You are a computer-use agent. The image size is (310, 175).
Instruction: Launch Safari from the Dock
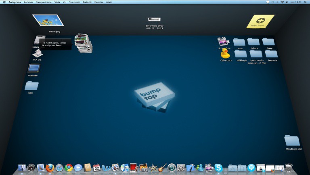59,168
